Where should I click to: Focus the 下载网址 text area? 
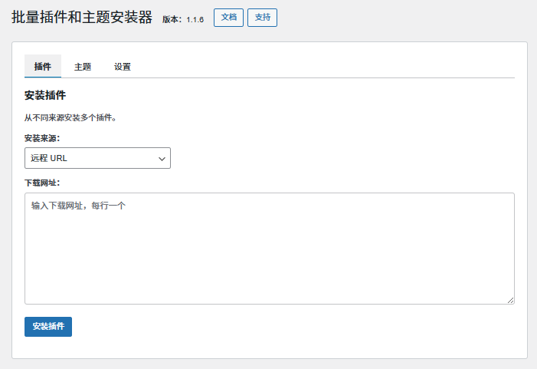point(269,253)
